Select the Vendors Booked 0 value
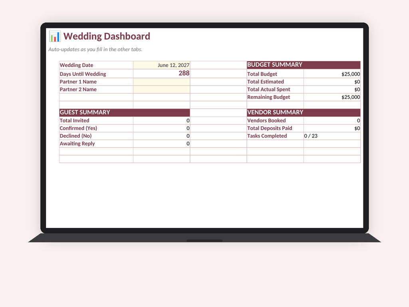The image size is (409, 307). [332, 120]
